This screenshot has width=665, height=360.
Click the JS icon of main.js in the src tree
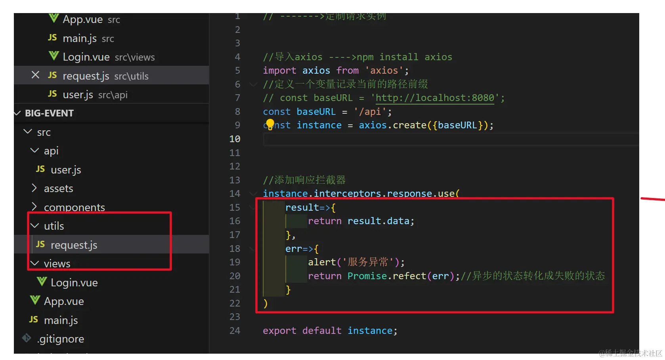[34, 320]
